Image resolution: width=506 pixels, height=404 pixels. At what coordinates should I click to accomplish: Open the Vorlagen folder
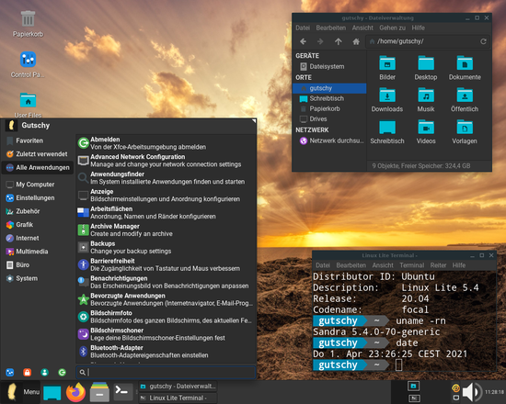tap(465, 132)
